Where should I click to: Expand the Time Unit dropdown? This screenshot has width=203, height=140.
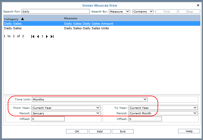pos(89,99)
